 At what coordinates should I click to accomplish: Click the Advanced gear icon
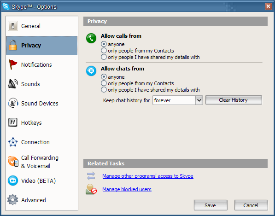point(12,200)
